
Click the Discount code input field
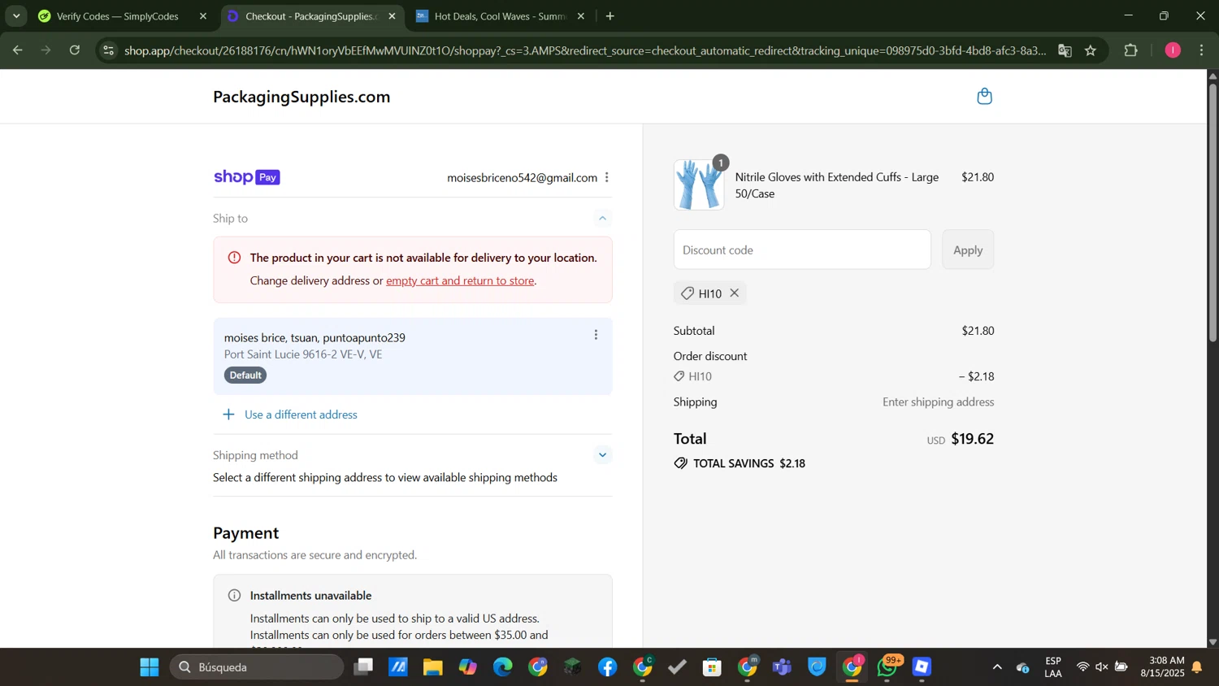[802, 250]
